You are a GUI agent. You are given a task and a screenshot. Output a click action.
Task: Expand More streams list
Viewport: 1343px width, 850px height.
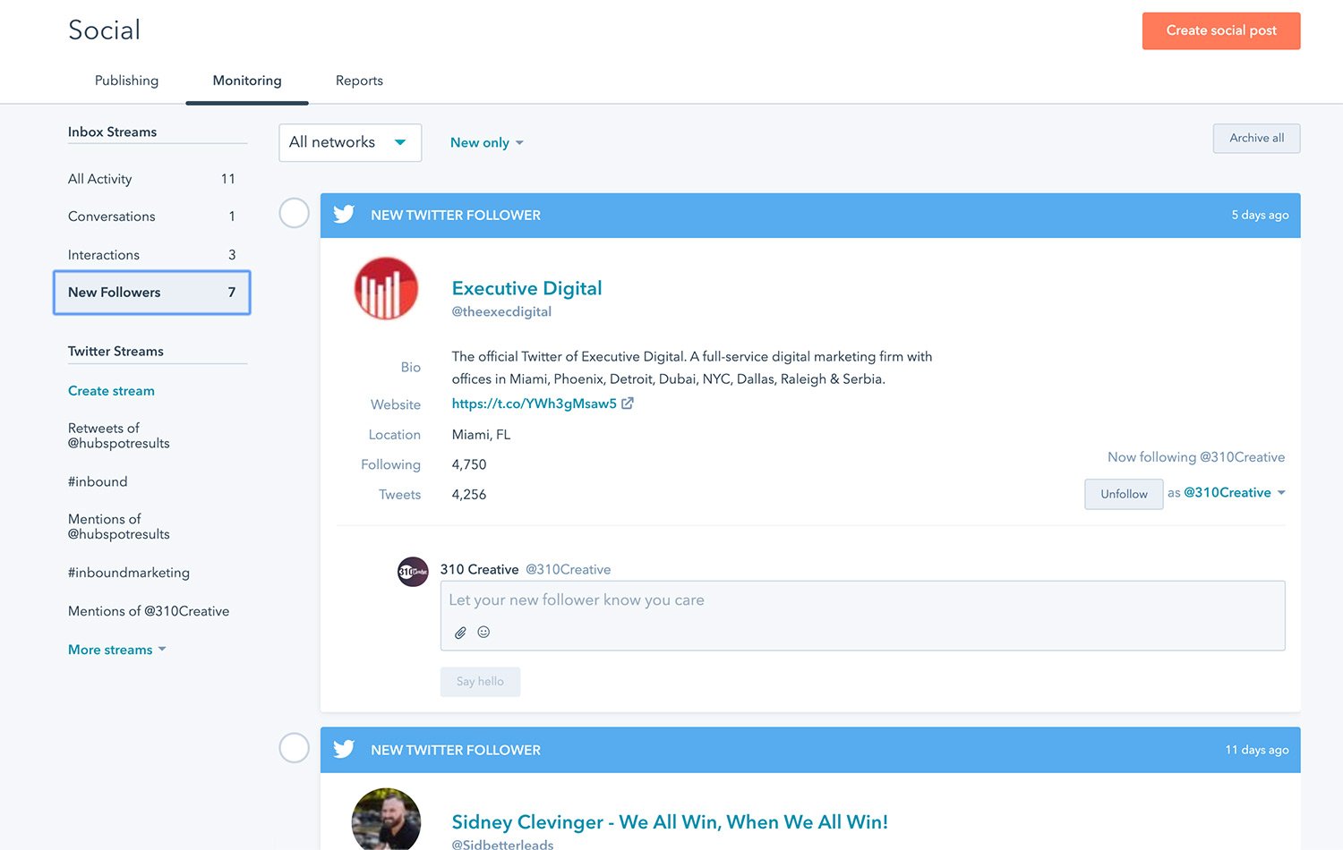(117, 650)
